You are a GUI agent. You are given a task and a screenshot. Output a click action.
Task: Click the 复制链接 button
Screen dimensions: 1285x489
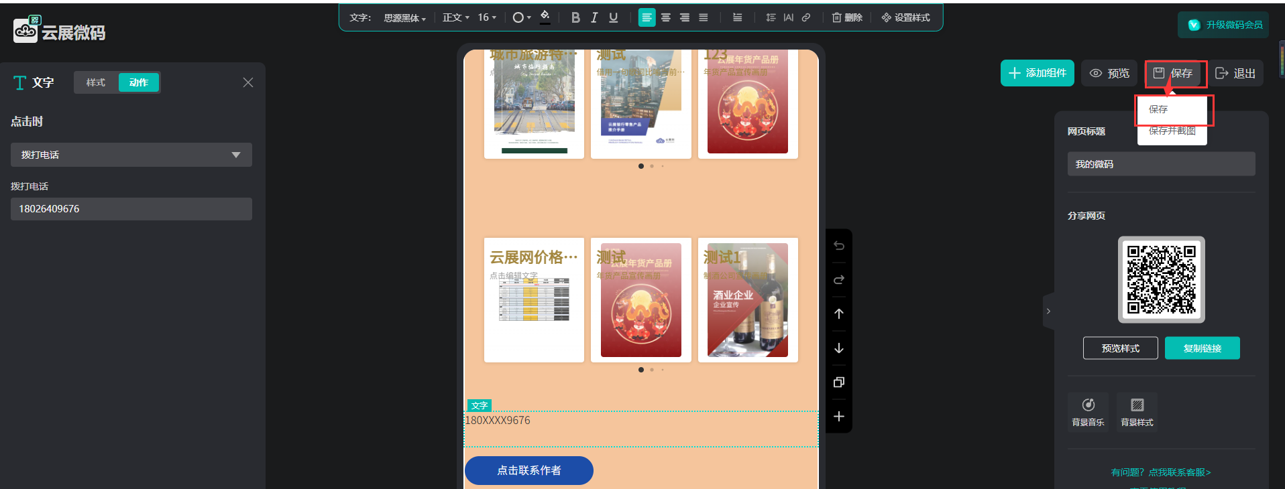click(x=1202, y=348)
